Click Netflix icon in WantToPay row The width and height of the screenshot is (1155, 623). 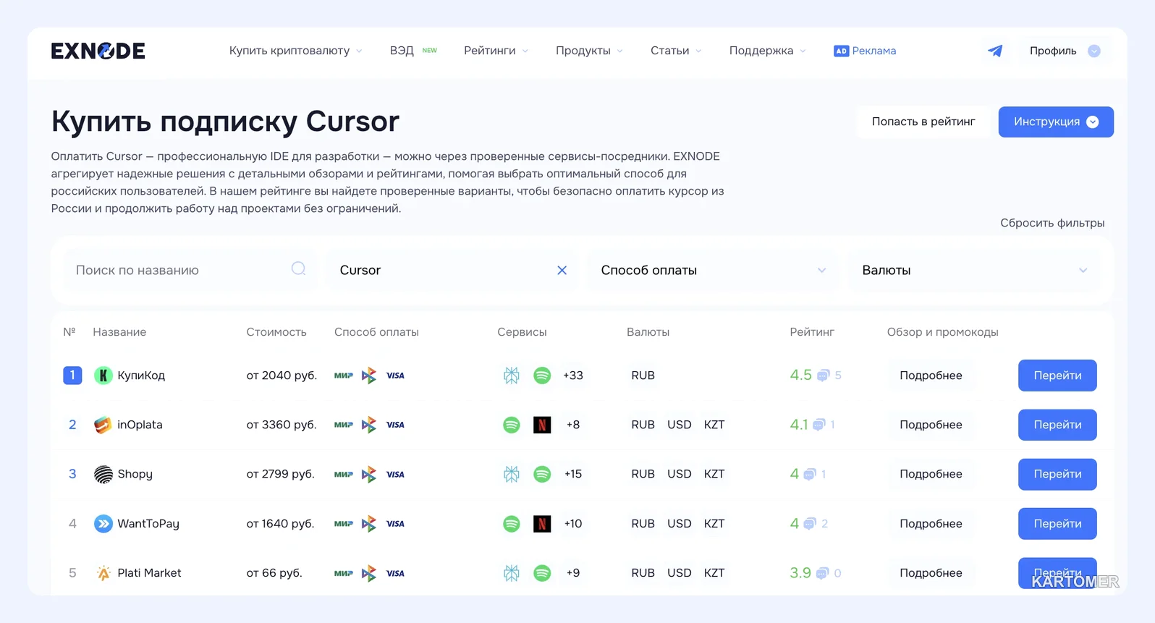point(542,523)
